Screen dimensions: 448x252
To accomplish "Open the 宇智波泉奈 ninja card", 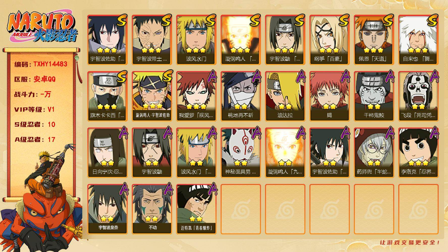I will (107, 209).
